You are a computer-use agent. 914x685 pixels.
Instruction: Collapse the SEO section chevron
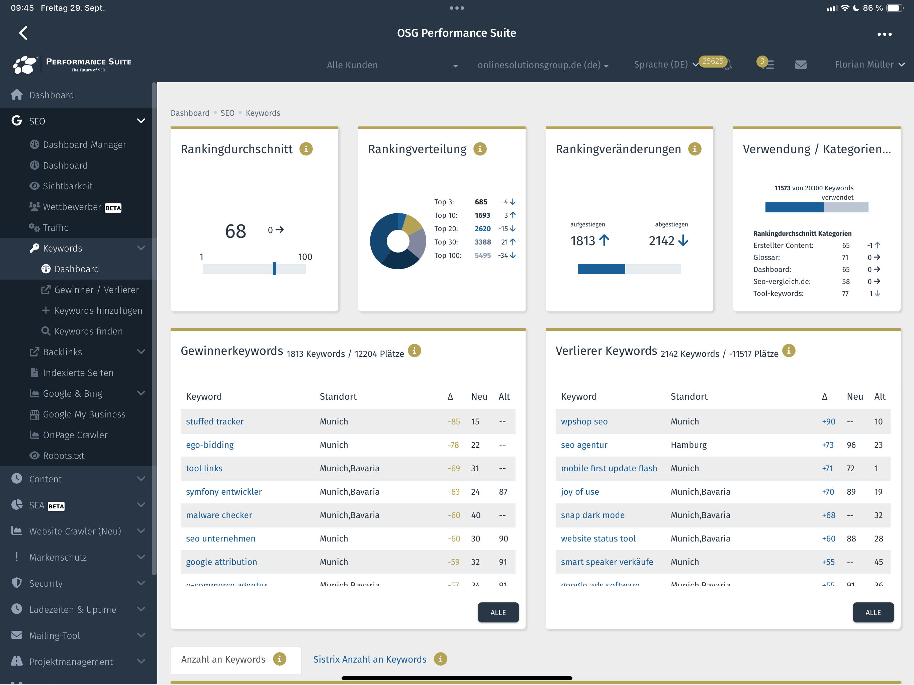coord(141,121)
